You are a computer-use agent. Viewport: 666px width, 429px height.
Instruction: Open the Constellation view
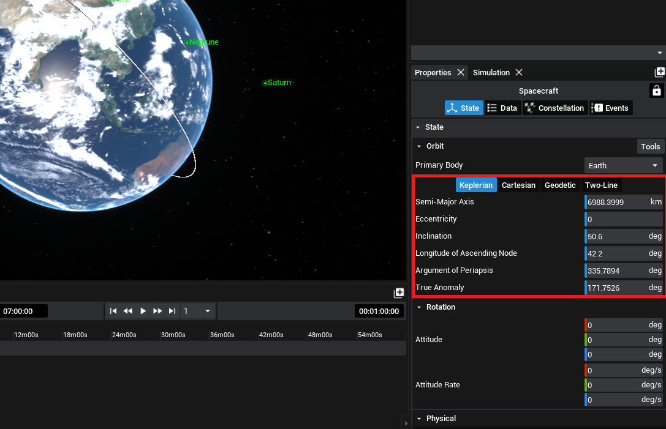click(555, 108)
